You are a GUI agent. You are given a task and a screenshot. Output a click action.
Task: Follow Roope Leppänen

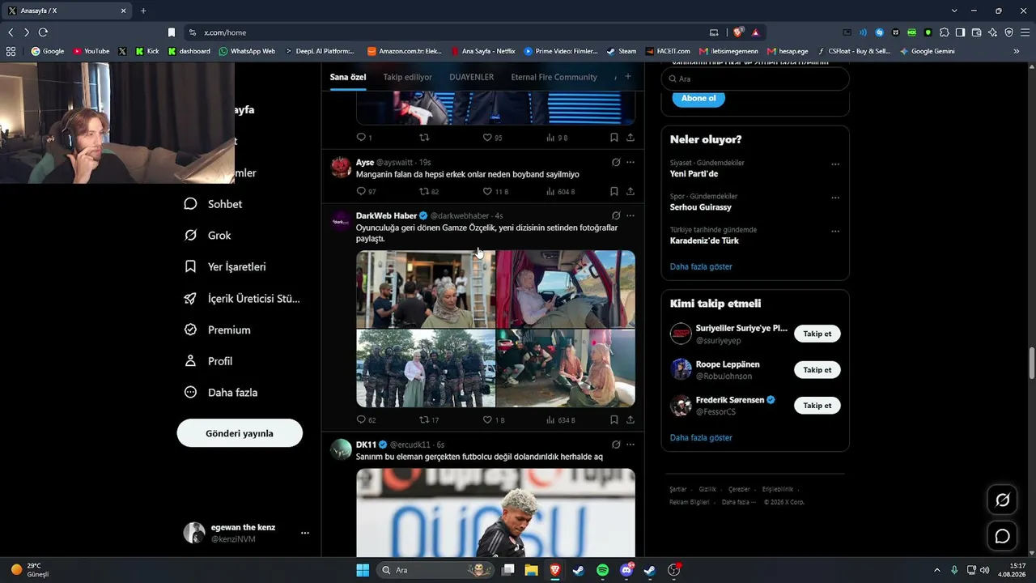(817, 370)
